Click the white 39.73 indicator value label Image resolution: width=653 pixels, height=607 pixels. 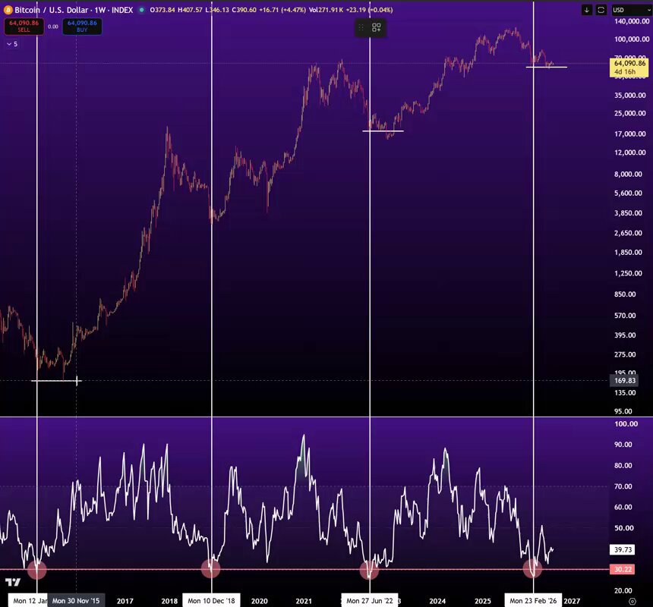[x=623, y=549]
